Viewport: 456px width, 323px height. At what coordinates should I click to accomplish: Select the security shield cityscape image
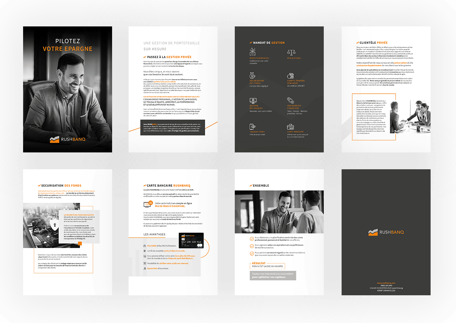point(52,225)
